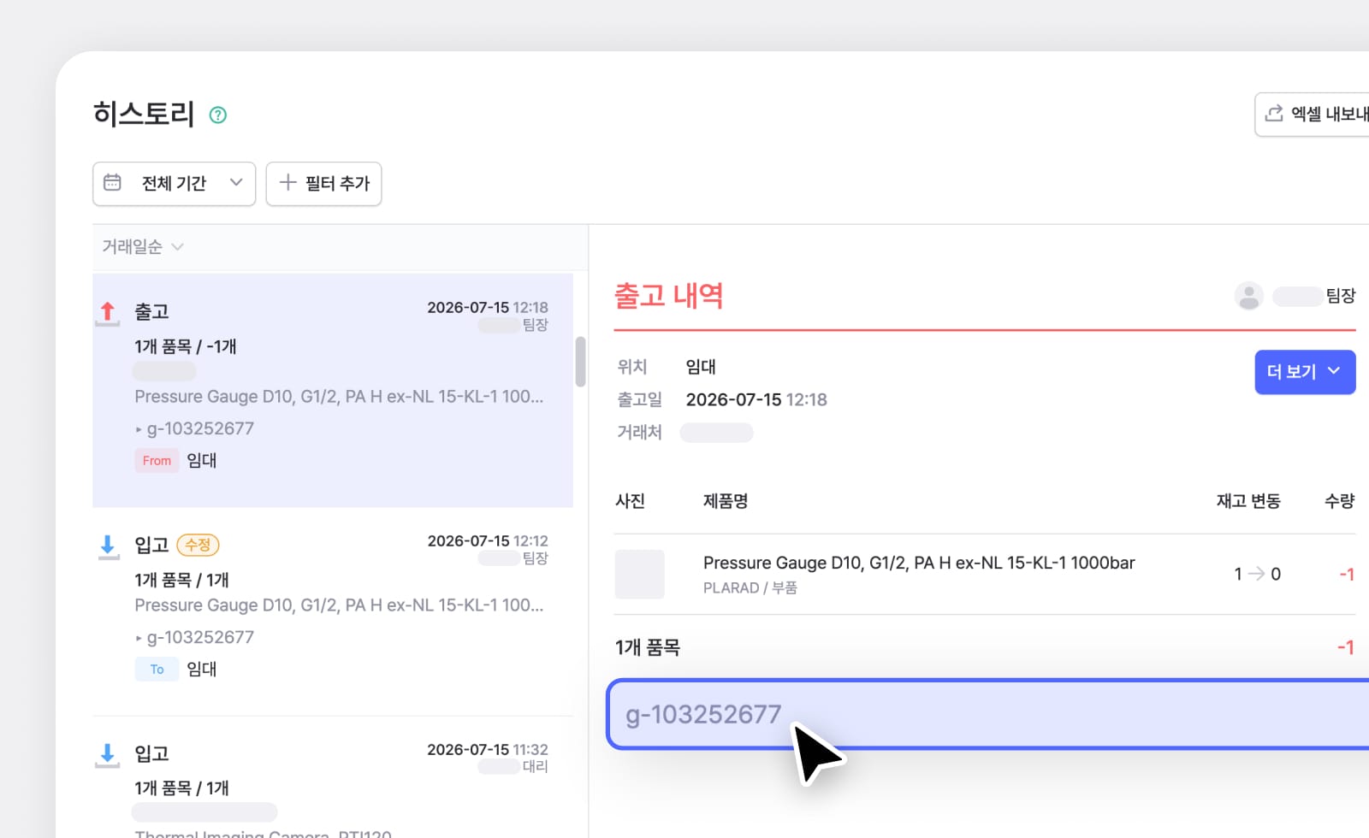1369x838 pixels.
Task: Click the 제품명 column header
Action: coord(726,501)
